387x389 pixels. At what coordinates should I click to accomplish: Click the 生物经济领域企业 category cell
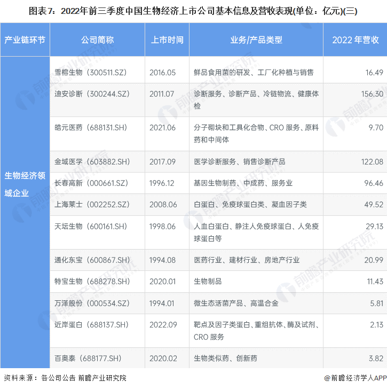point(25,184)
